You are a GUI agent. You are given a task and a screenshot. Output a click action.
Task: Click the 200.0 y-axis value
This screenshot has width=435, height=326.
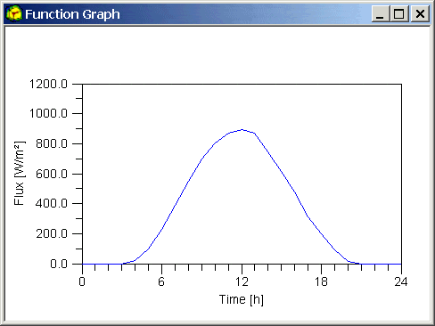52,233
